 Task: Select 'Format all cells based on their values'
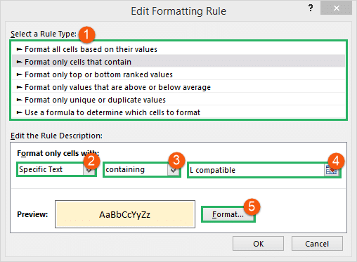pos(178,49)
